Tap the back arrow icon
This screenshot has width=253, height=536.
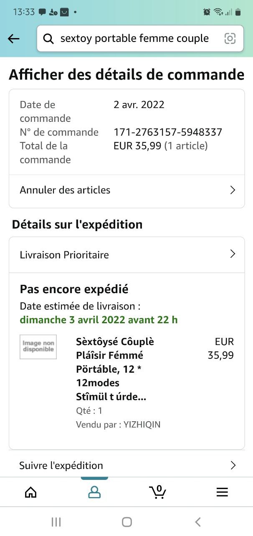coord(14,39)
